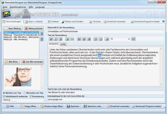Select Meldung3 Hilfe: Bild öffnen / Bild löschen
Viewport: 167px width, 114px height.
(21, 37)
